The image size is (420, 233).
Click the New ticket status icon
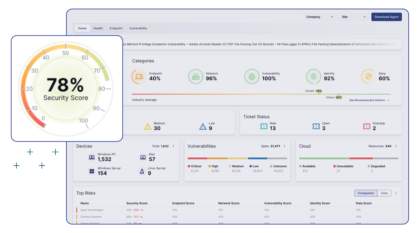tap(264, 126)
